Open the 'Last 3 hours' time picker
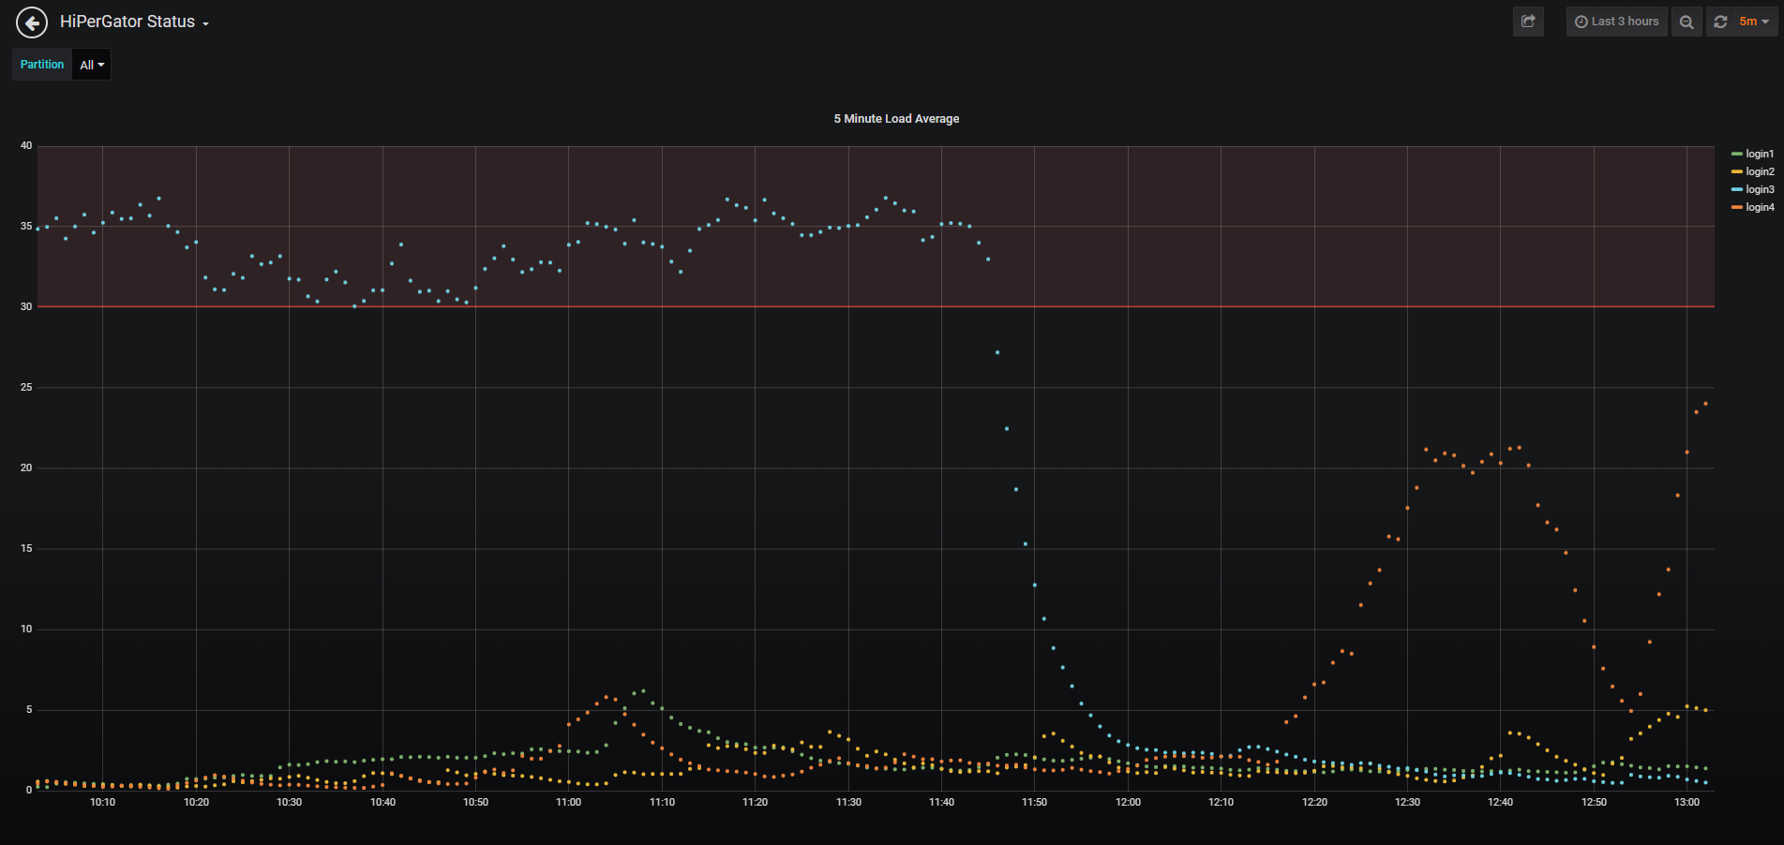This screenshot has height=845, width=1784. click(x=1616, y=22)
